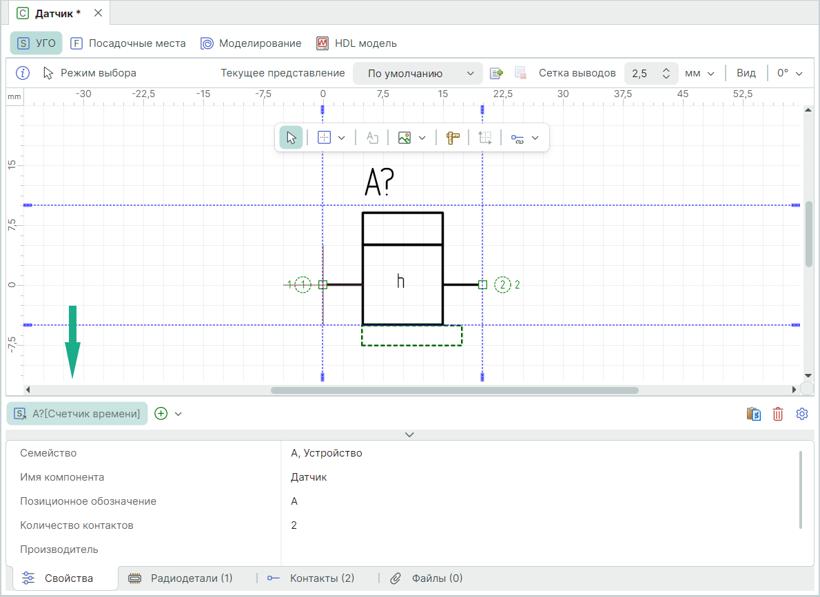820x597 pixels.
Task: Switch to the Посадочные места tab
Action: 128,43
